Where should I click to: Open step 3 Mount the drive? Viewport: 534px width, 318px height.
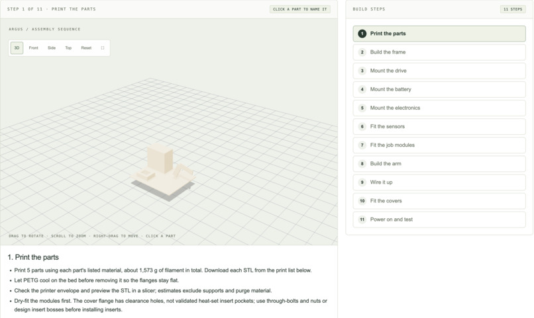(x=439, y=71)
